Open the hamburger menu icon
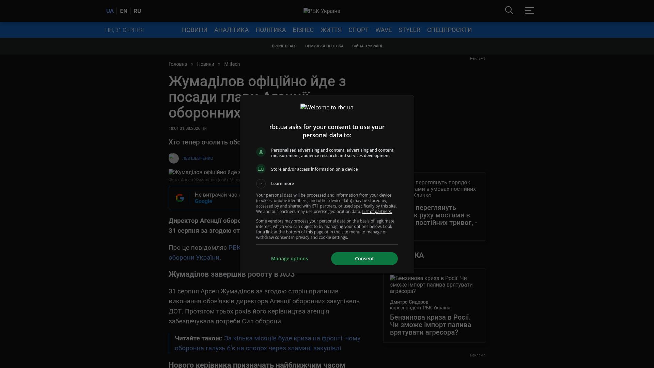 click(x=530, y=11)
